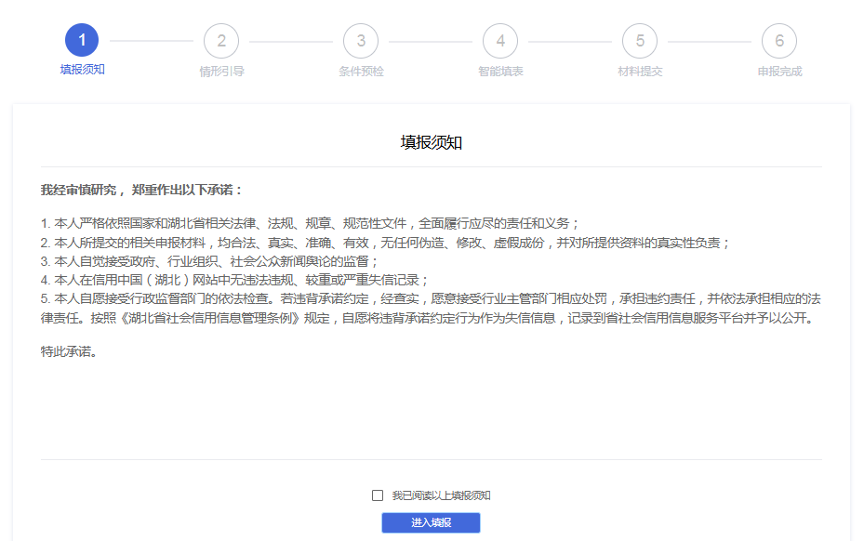Click the grey circle numbered 4
The width and height of the screenshot is (864, 541).
click(500, 40)
